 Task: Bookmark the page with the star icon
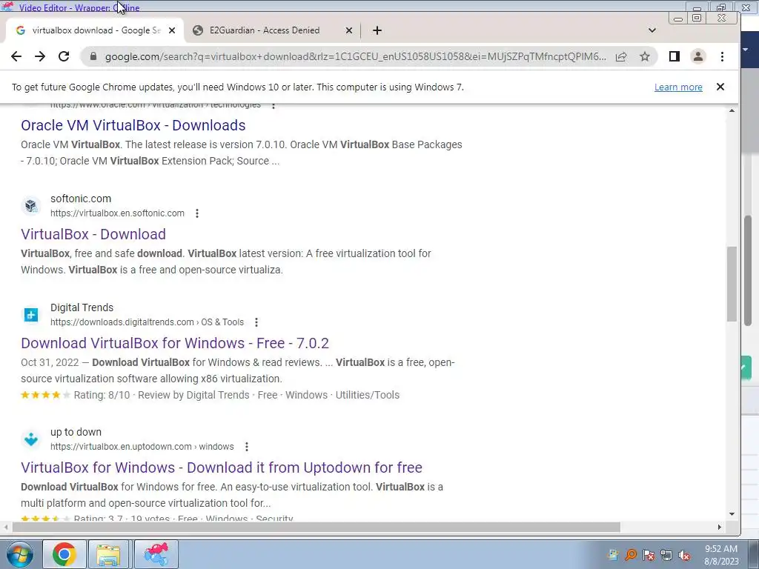(645, 56)
